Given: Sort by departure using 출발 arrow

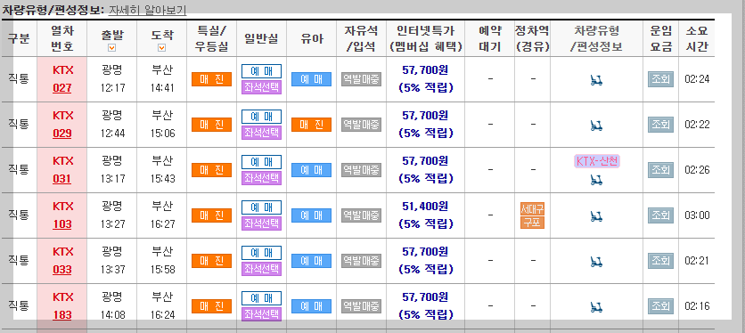Looking at the screenshot, I should click(111, 47).
